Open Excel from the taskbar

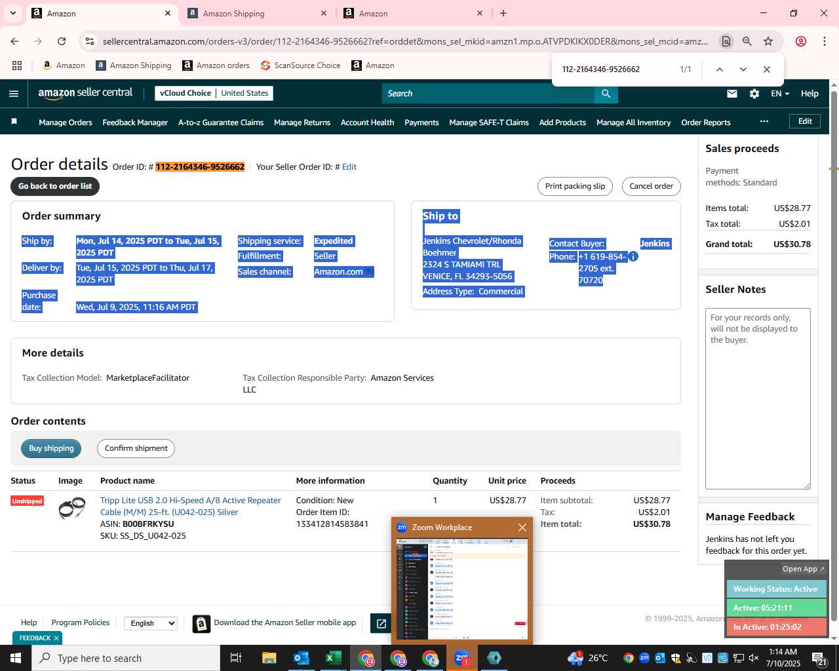pos(333,658)
